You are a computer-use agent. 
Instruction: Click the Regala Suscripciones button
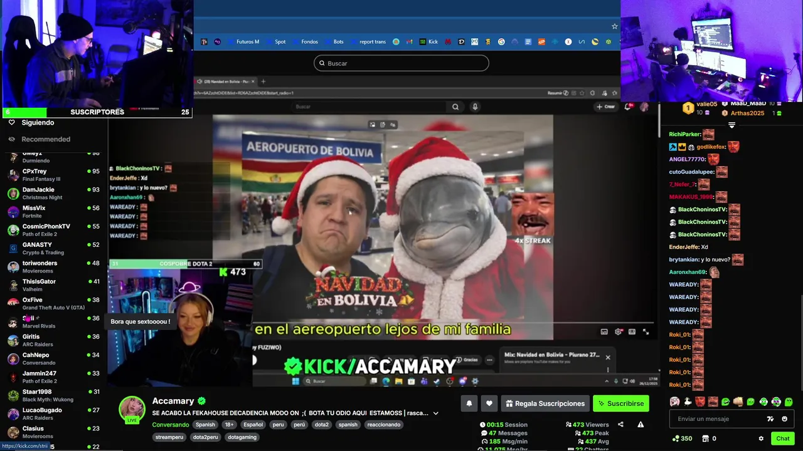[x=545, y=403]
